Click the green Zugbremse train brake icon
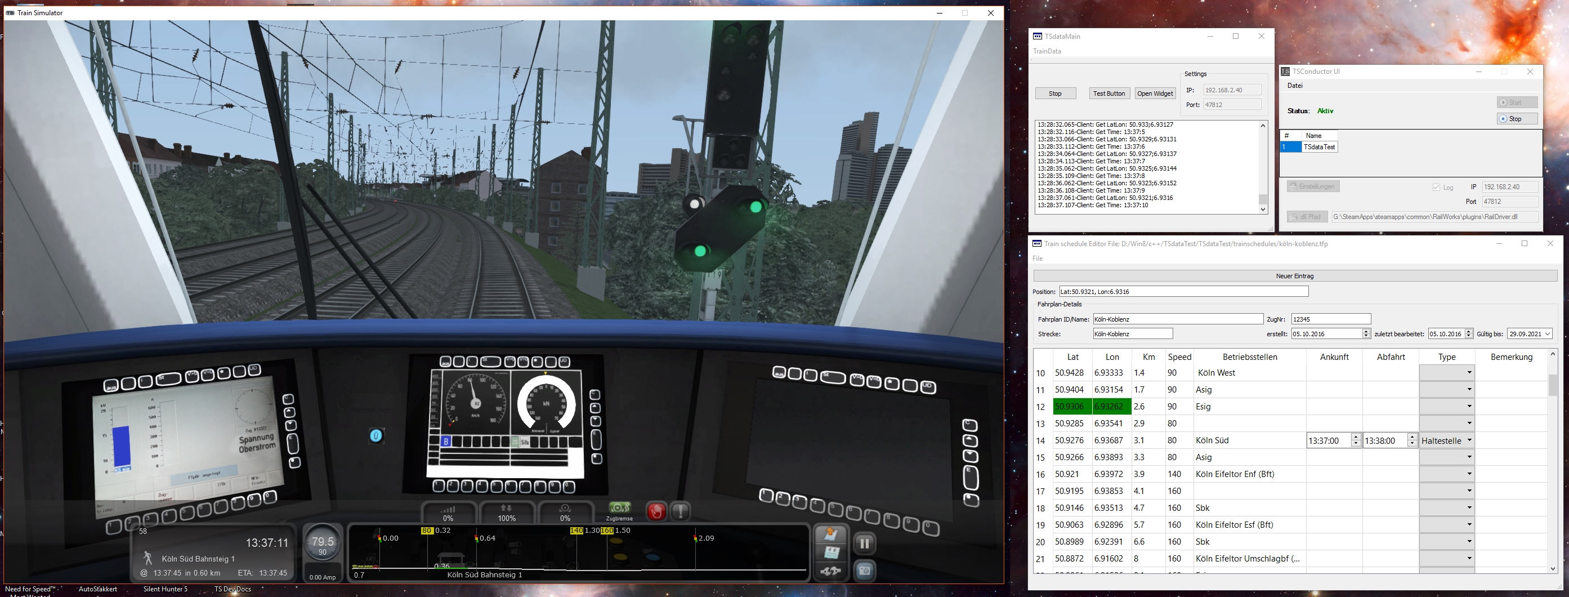This screenshot has height=597, width=1569. (619, 508)
